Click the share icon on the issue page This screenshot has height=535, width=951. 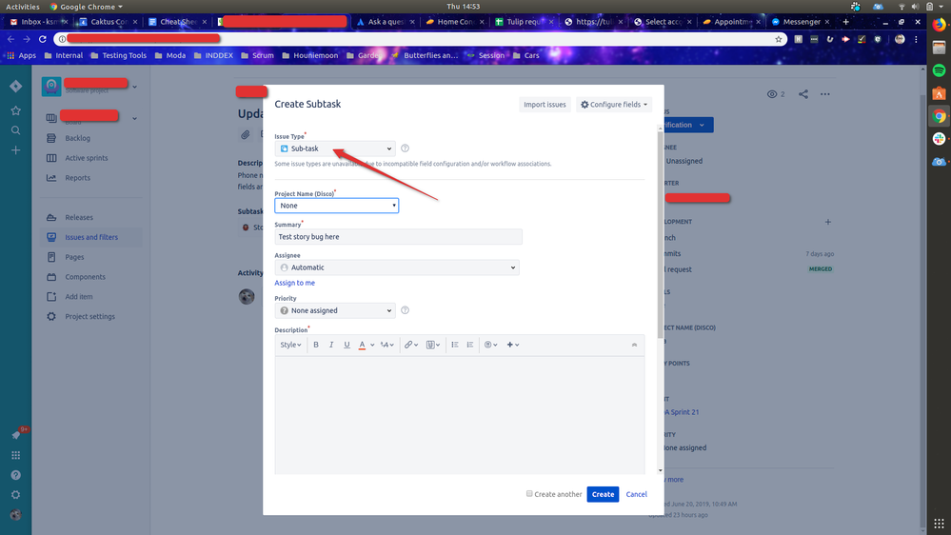pos(803,94)
